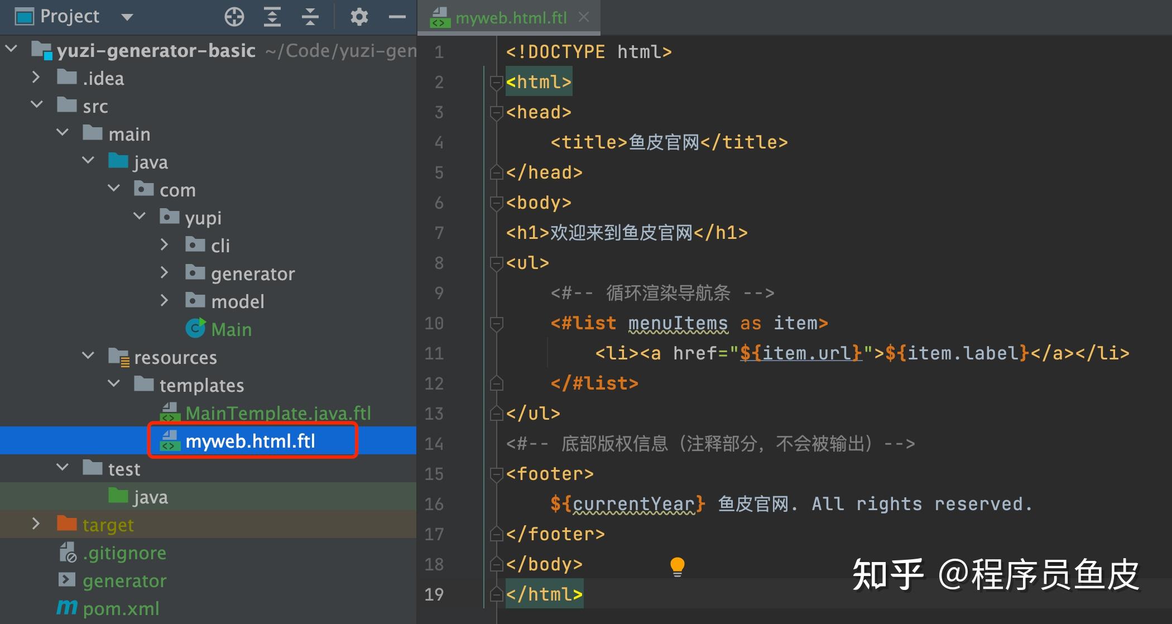Click the lightbulb quick-fix icon
The width and height of the screenshot is (1172, 624).
click(x=677, y=566)
